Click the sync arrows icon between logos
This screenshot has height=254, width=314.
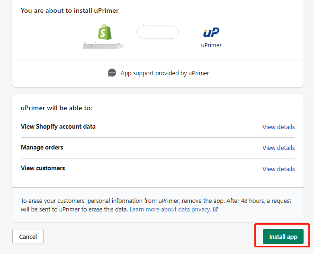[158, 32]
